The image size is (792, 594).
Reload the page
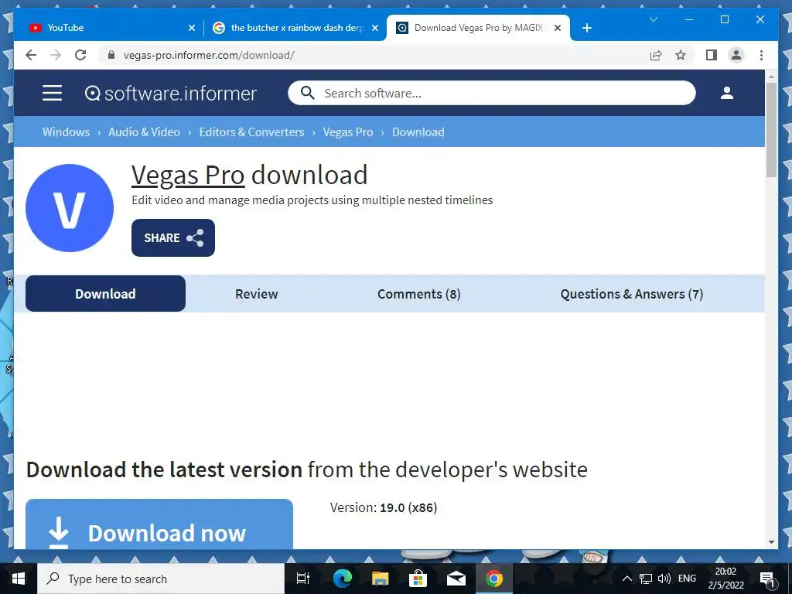pos(80,55)
